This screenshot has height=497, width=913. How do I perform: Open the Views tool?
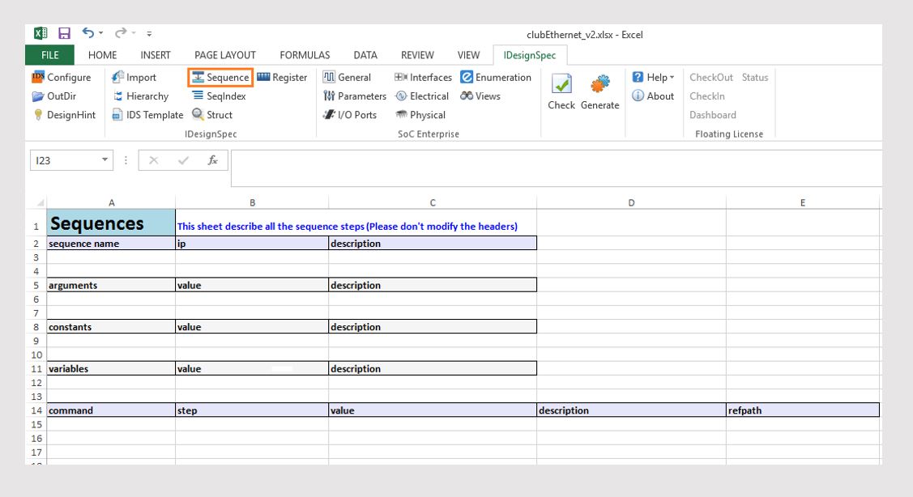(x=480, y=96)
